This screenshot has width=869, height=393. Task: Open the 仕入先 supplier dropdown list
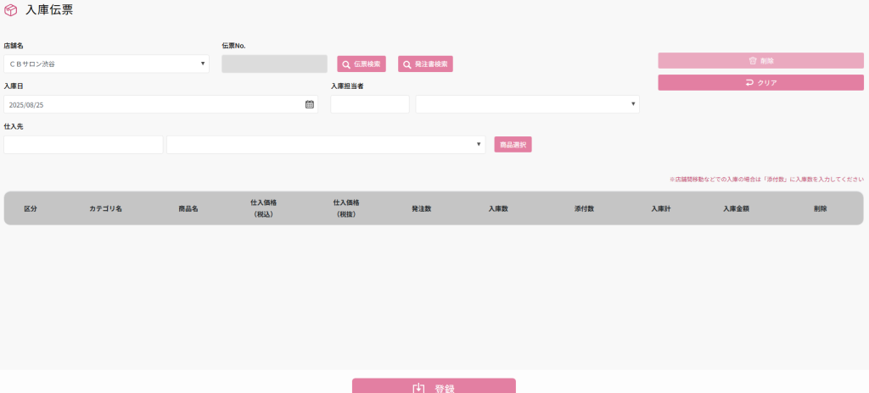(x=326, y=145)
